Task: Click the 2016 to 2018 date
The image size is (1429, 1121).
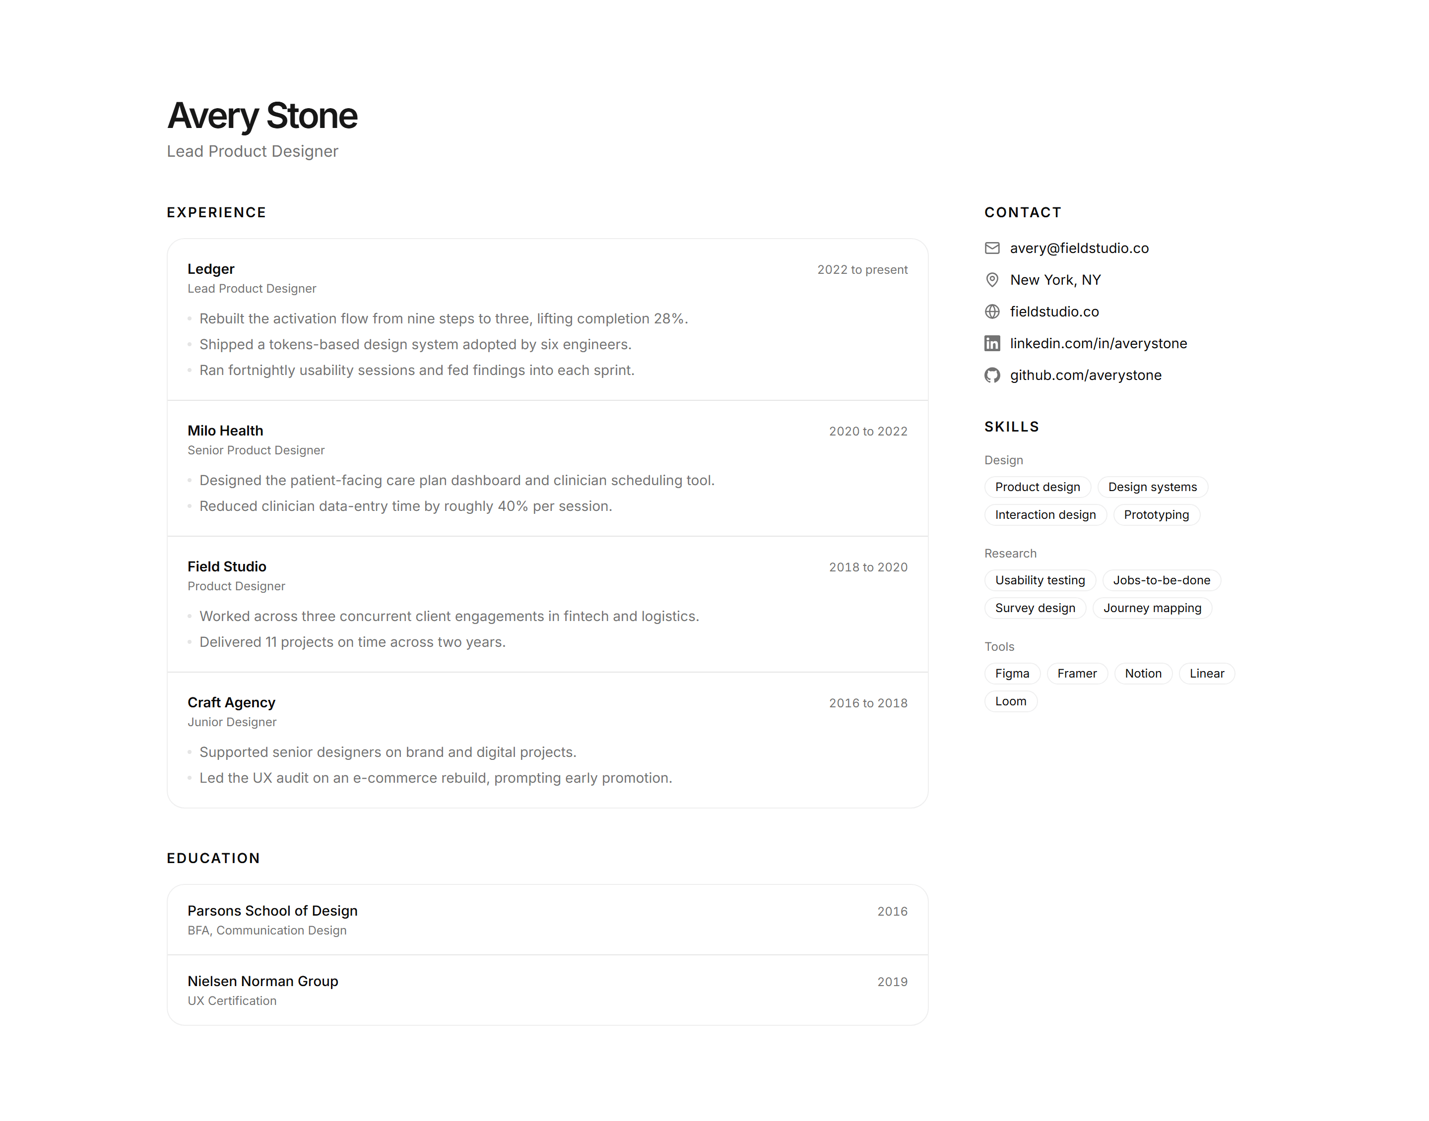Action: click(x=868, y=703)
